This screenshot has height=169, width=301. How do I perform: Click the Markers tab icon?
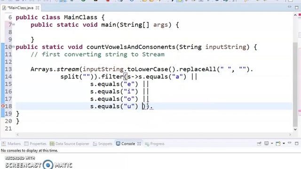click(4, 144)
